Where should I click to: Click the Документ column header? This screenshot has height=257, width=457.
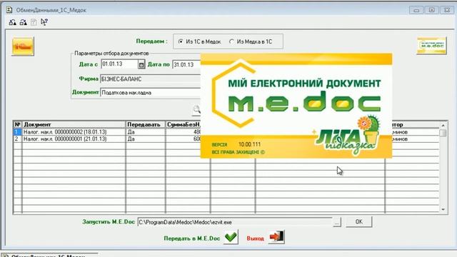74,124
